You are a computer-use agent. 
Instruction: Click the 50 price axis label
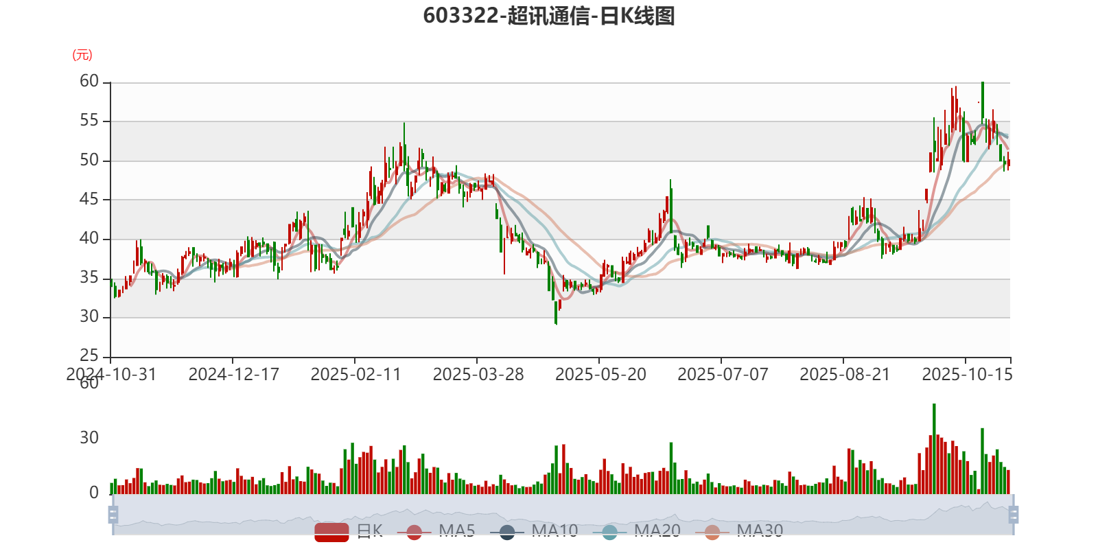pyautogui.click(x=89, y=160)
